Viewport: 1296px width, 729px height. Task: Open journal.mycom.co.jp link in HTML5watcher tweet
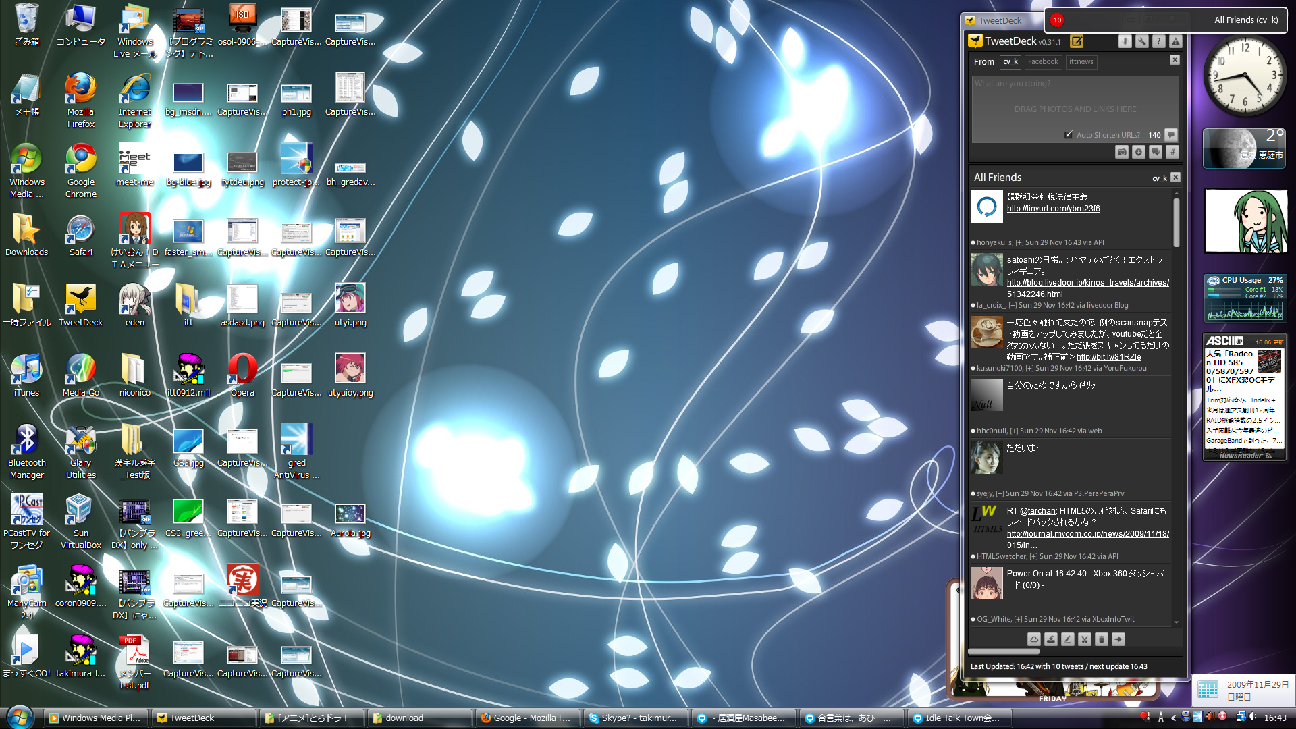[x=1088, y=539]
